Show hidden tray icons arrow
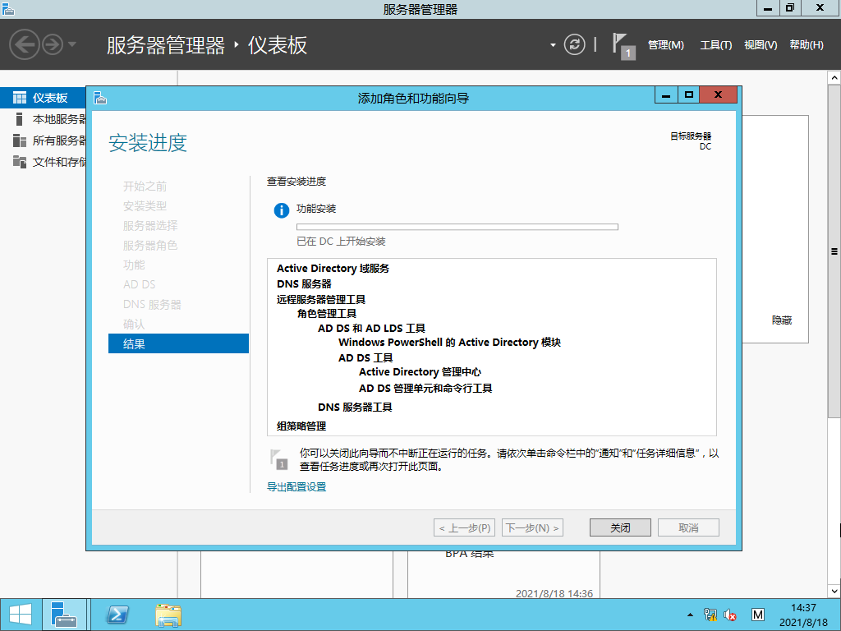Image resolution: width=841 pixels, height=631 pixels. click(x=690, y=615)
